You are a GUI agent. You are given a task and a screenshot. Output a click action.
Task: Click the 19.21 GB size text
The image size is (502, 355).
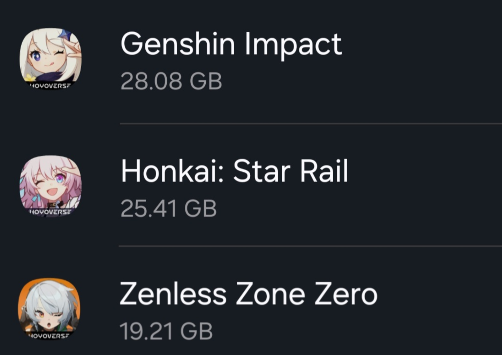pyautogui.click(x=166, y=331)
